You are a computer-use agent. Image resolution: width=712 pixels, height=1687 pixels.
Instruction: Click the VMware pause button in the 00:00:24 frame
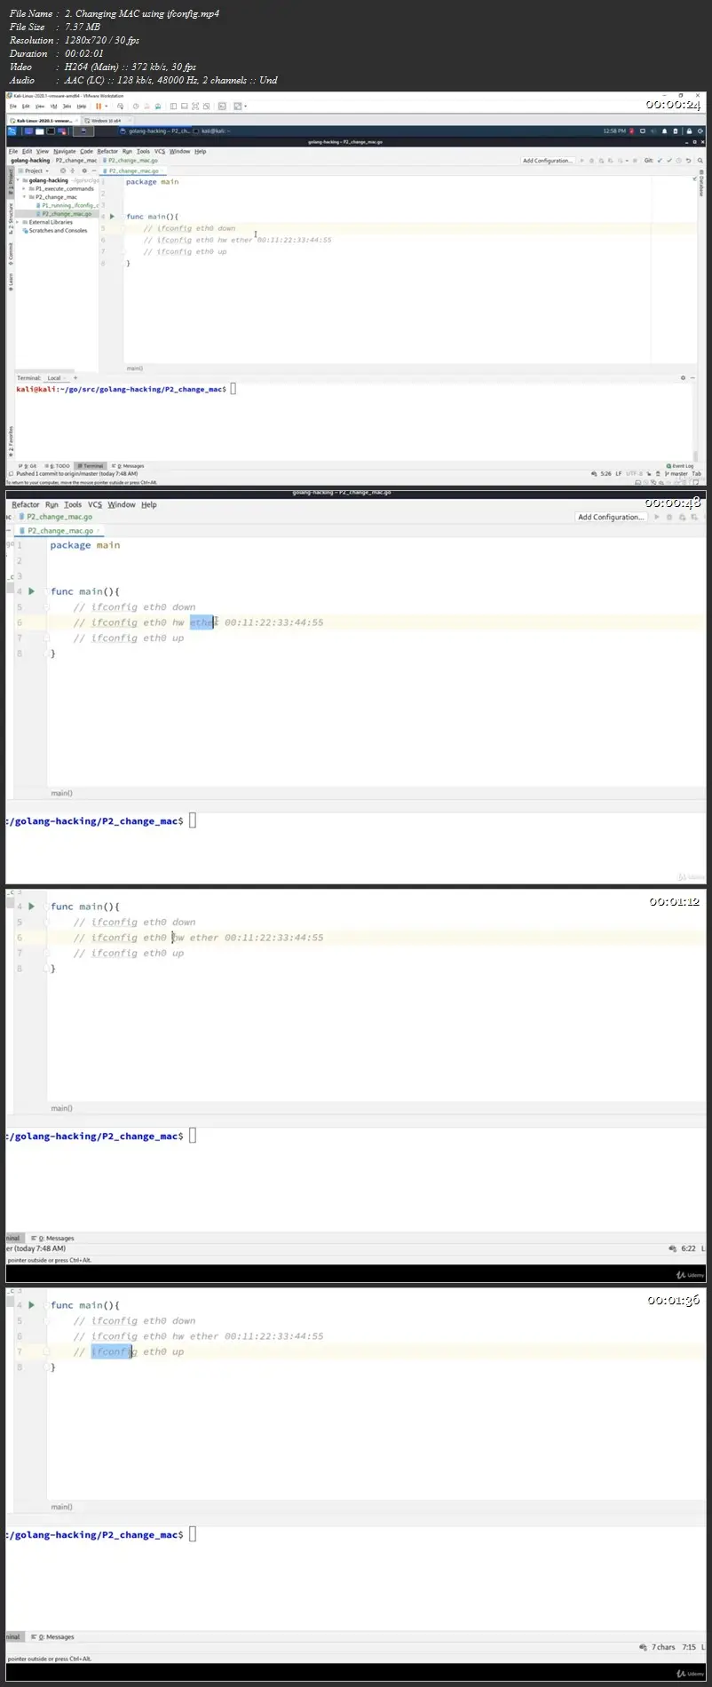(x=99, y=107)
